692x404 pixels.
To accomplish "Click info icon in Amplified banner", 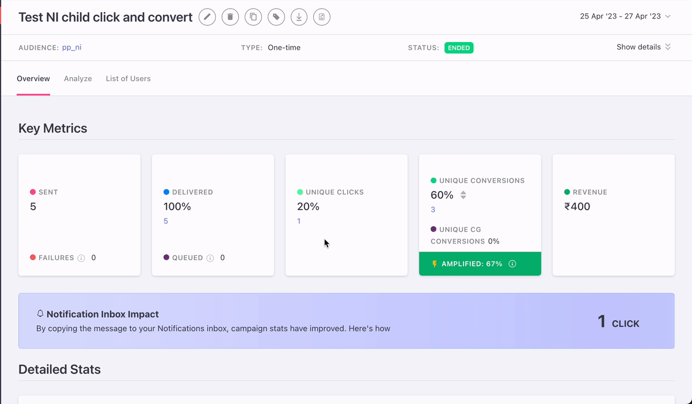I will pyautogui.click(x=512, y=264).
